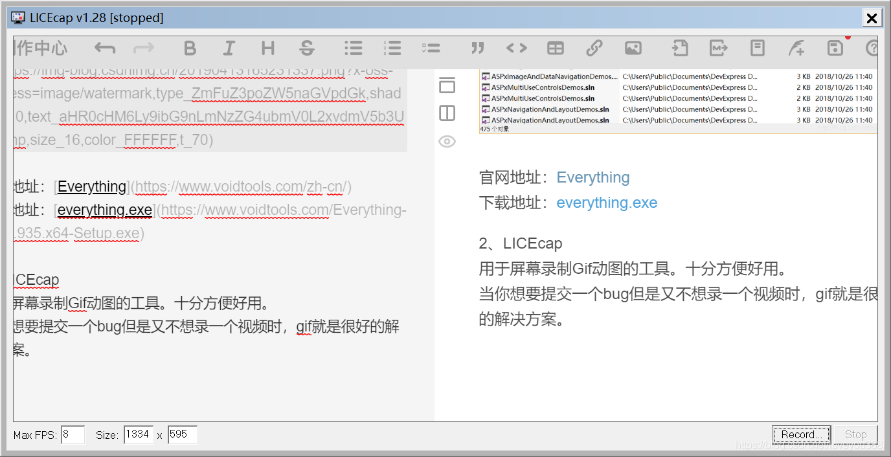Click the Size height field showing 595

tap(182, 434)
